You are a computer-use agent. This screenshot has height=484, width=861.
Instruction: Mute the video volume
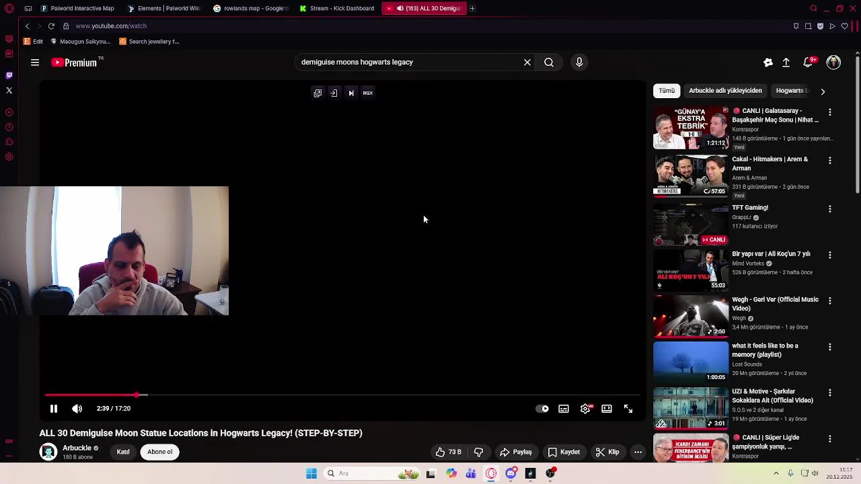[x=77, y=409]
